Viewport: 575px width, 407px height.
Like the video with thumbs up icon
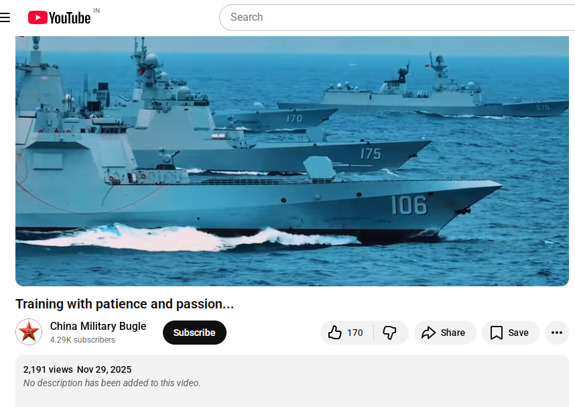(336, 333)
